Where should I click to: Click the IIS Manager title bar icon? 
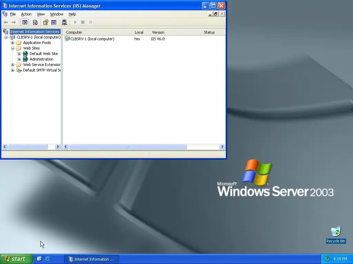[x=5, y=5]
